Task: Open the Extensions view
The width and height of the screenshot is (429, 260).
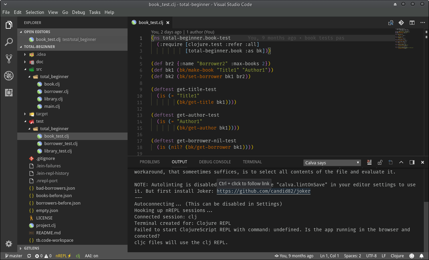Action: (8, 92)
